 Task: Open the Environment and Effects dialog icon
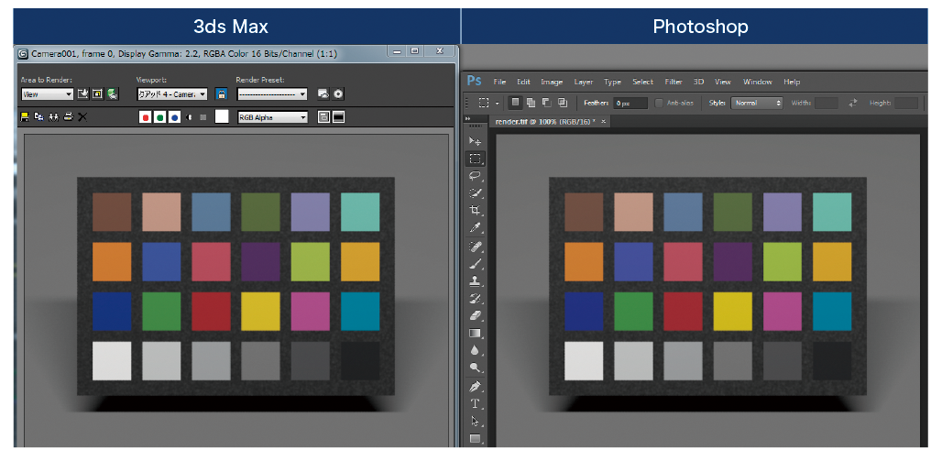click(338, 93)
